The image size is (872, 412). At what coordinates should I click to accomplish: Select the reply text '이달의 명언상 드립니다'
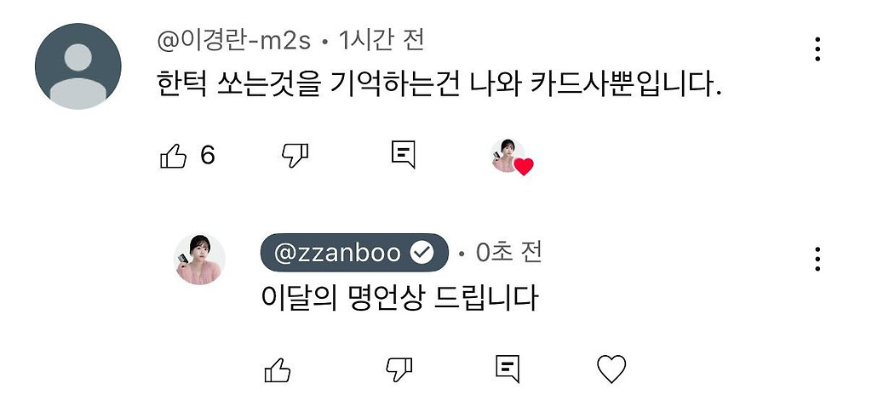point(400,299)
